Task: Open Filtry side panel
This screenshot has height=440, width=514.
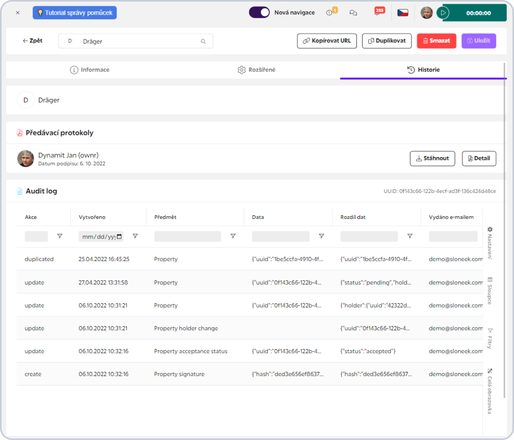Action: click(490, 338)
